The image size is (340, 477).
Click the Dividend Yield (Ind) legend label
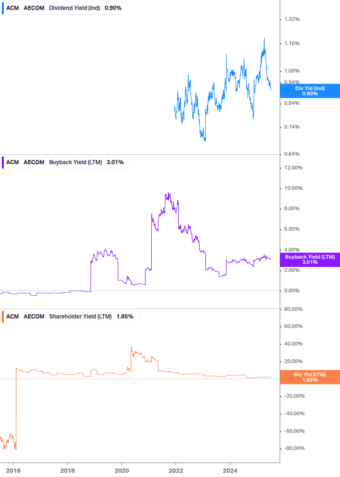point(74,8)
